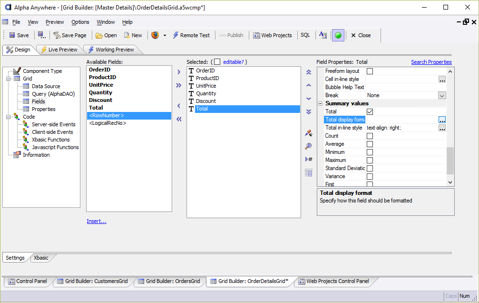The height and width of the screenshot is (303, 479).
Task: Remove selected field with single left arrow
Action: (x=179, y=106)
